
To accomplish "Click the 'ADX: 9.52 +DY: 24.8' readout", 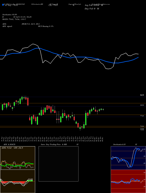I will 12,148.
